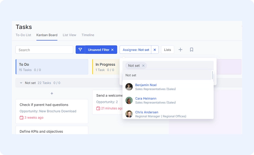Collapse the 'Not set' group chevron

[x=21, y=83]
